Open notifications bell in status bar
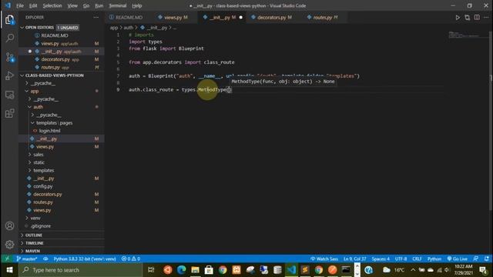Image resolution: width=493 pixels, height=277 pixels. [487, 259]
